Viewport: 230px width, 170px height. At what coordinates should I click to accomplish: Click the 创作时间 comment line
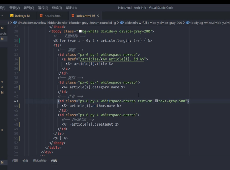coord(78,120)
